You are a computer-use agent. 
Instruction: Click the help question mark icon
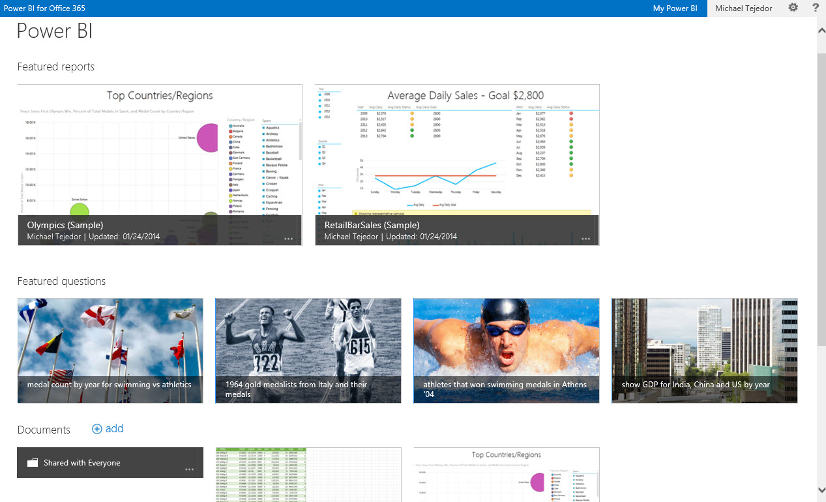pos(815,8)
